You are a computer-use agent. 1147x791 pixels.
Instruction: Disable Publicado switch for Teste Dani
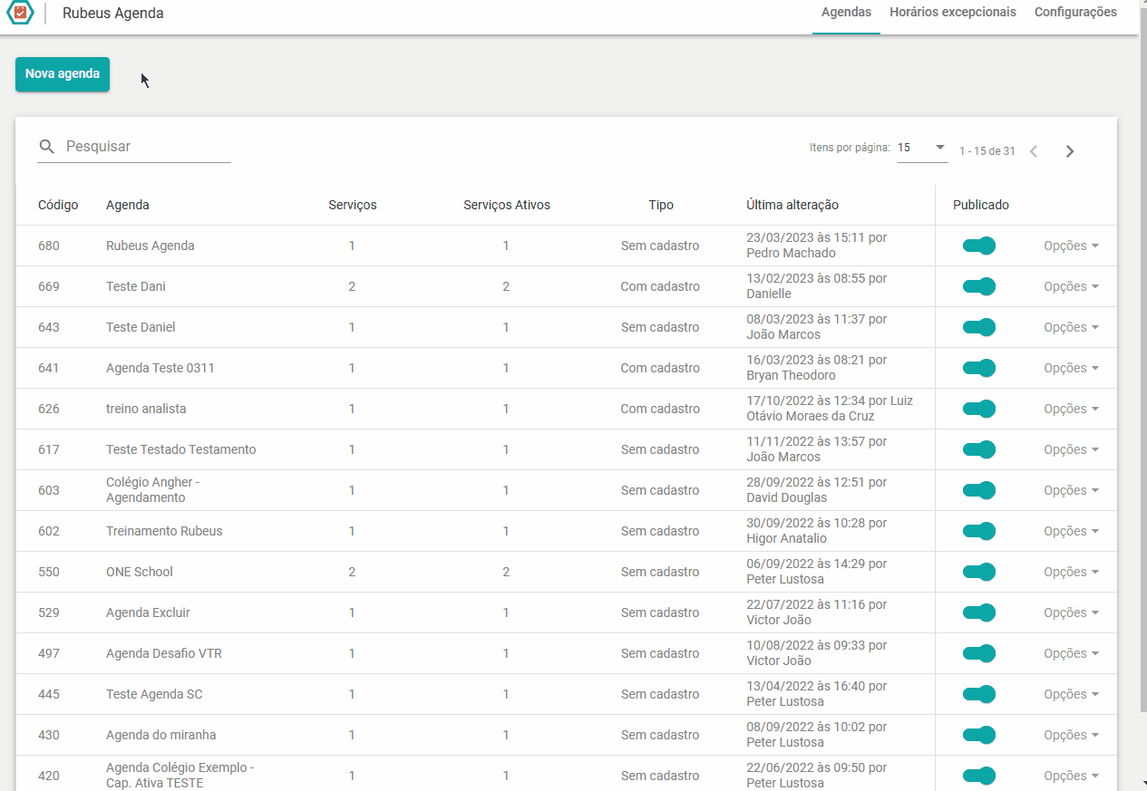click(x=979, y=286)
